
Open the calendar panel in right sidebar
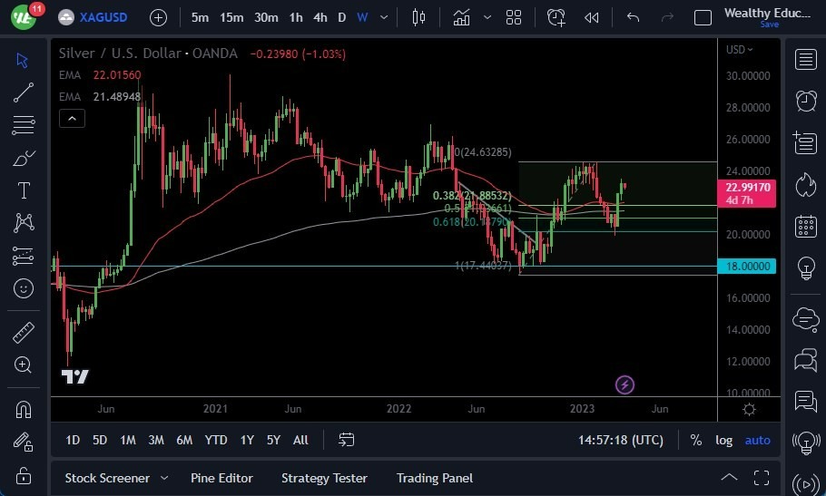pyautogui.click(x=804, y=226)
